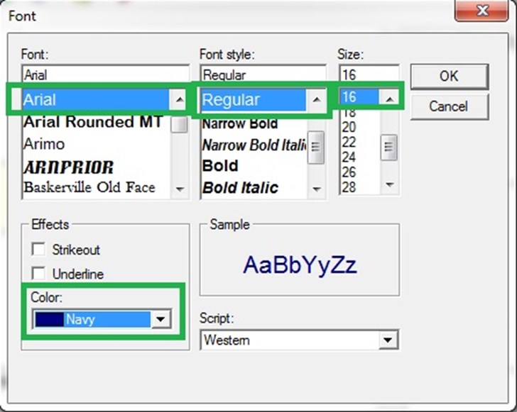The height and width of the screenshot is (412, 517).
Task: Select Arial in the font list
Action: coord(96,99)
